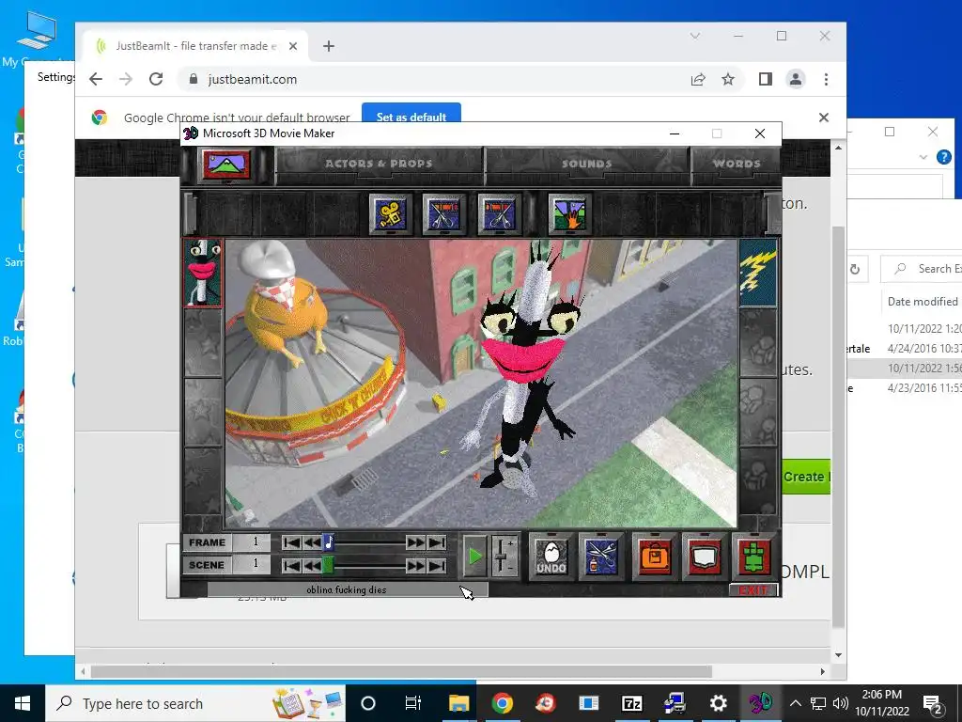The image size is (962, 722).
Task: Open notification center
Action: coord(933,703)
